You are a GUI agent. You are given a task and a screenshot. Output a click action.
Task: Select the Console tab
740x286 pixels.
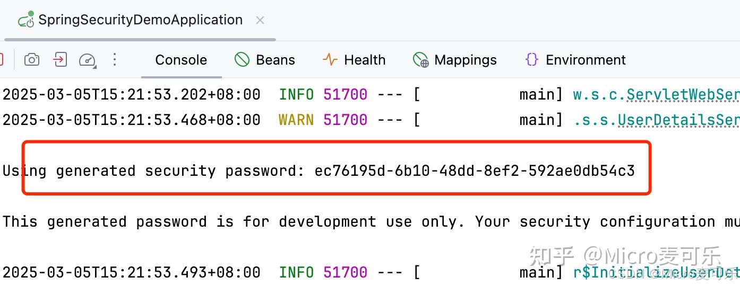click(x=181, y=60)
